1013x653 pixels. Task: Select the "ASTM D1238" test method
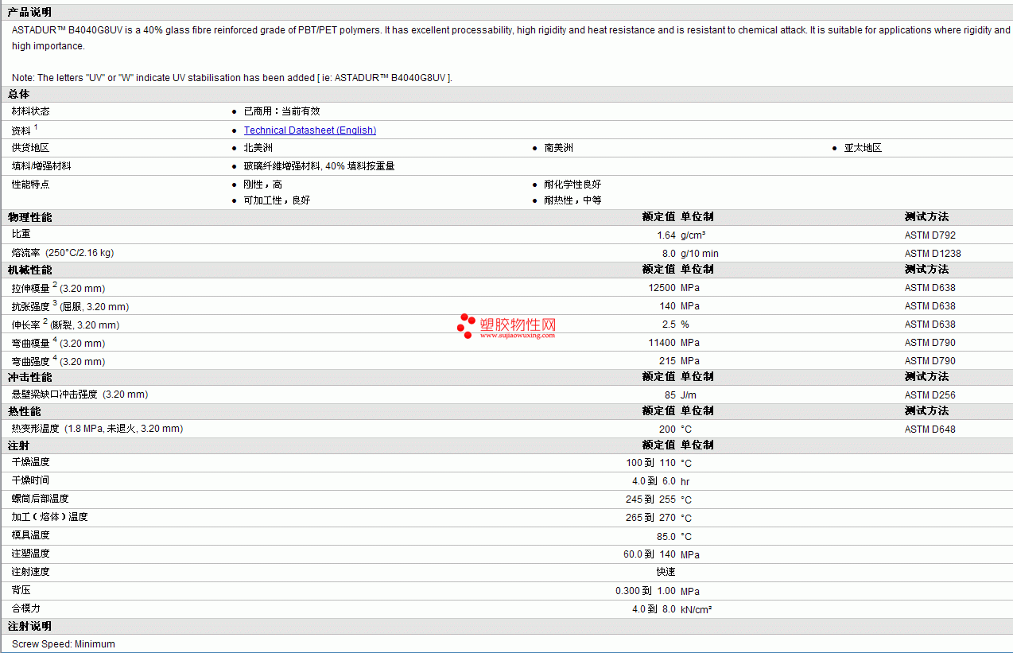[933, 254]
